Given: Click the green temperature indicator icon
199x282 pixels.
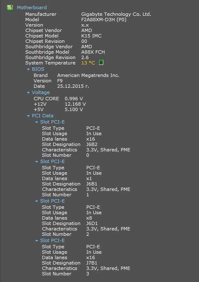Looking at the screenshot, I should click(101, 62).
